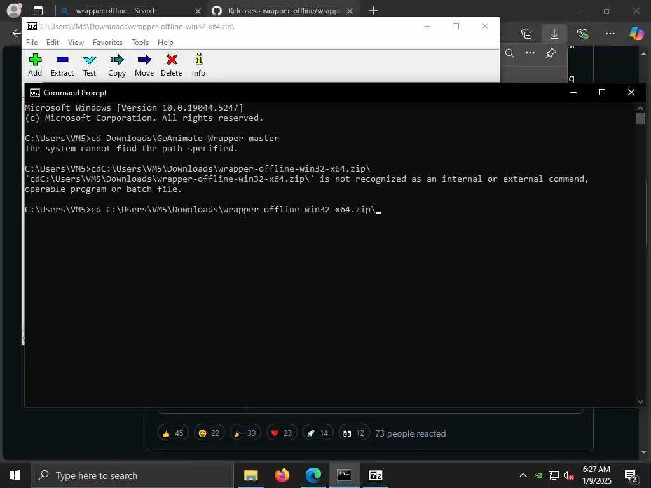
Task: Click the NVIDIA icon in system tray
Action: [x=538, y=475]
